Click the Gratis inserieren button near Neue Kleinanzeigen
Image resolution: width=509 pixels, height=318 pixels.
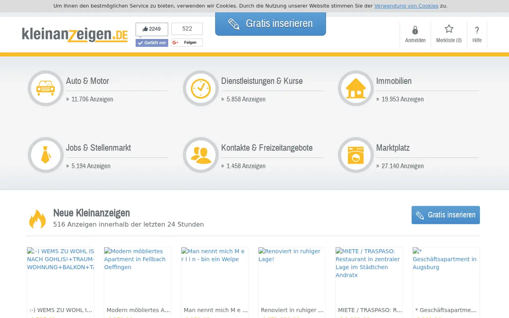[x=446, y=215]
